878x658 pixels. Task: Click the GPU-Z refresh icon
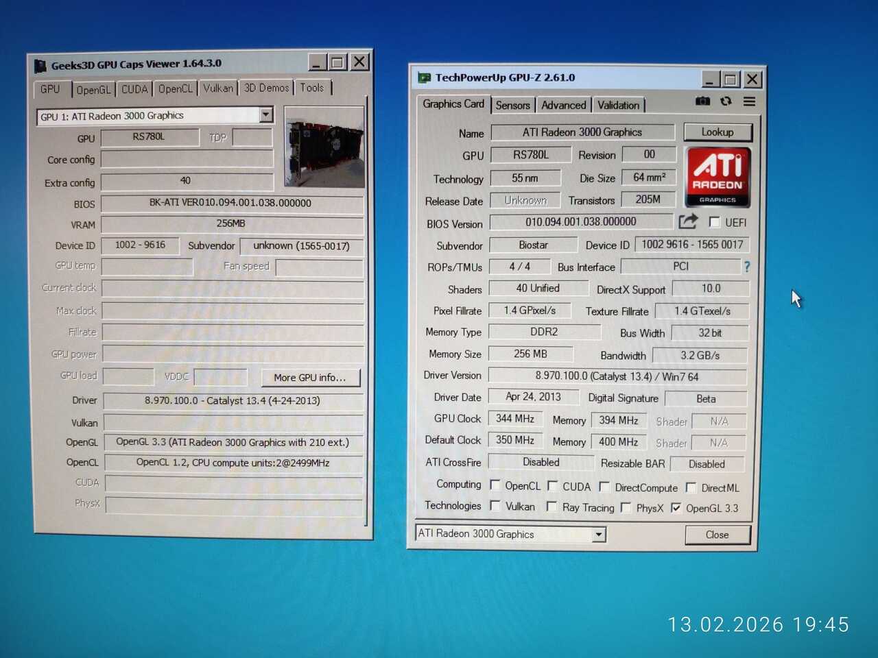coord(726,101)
